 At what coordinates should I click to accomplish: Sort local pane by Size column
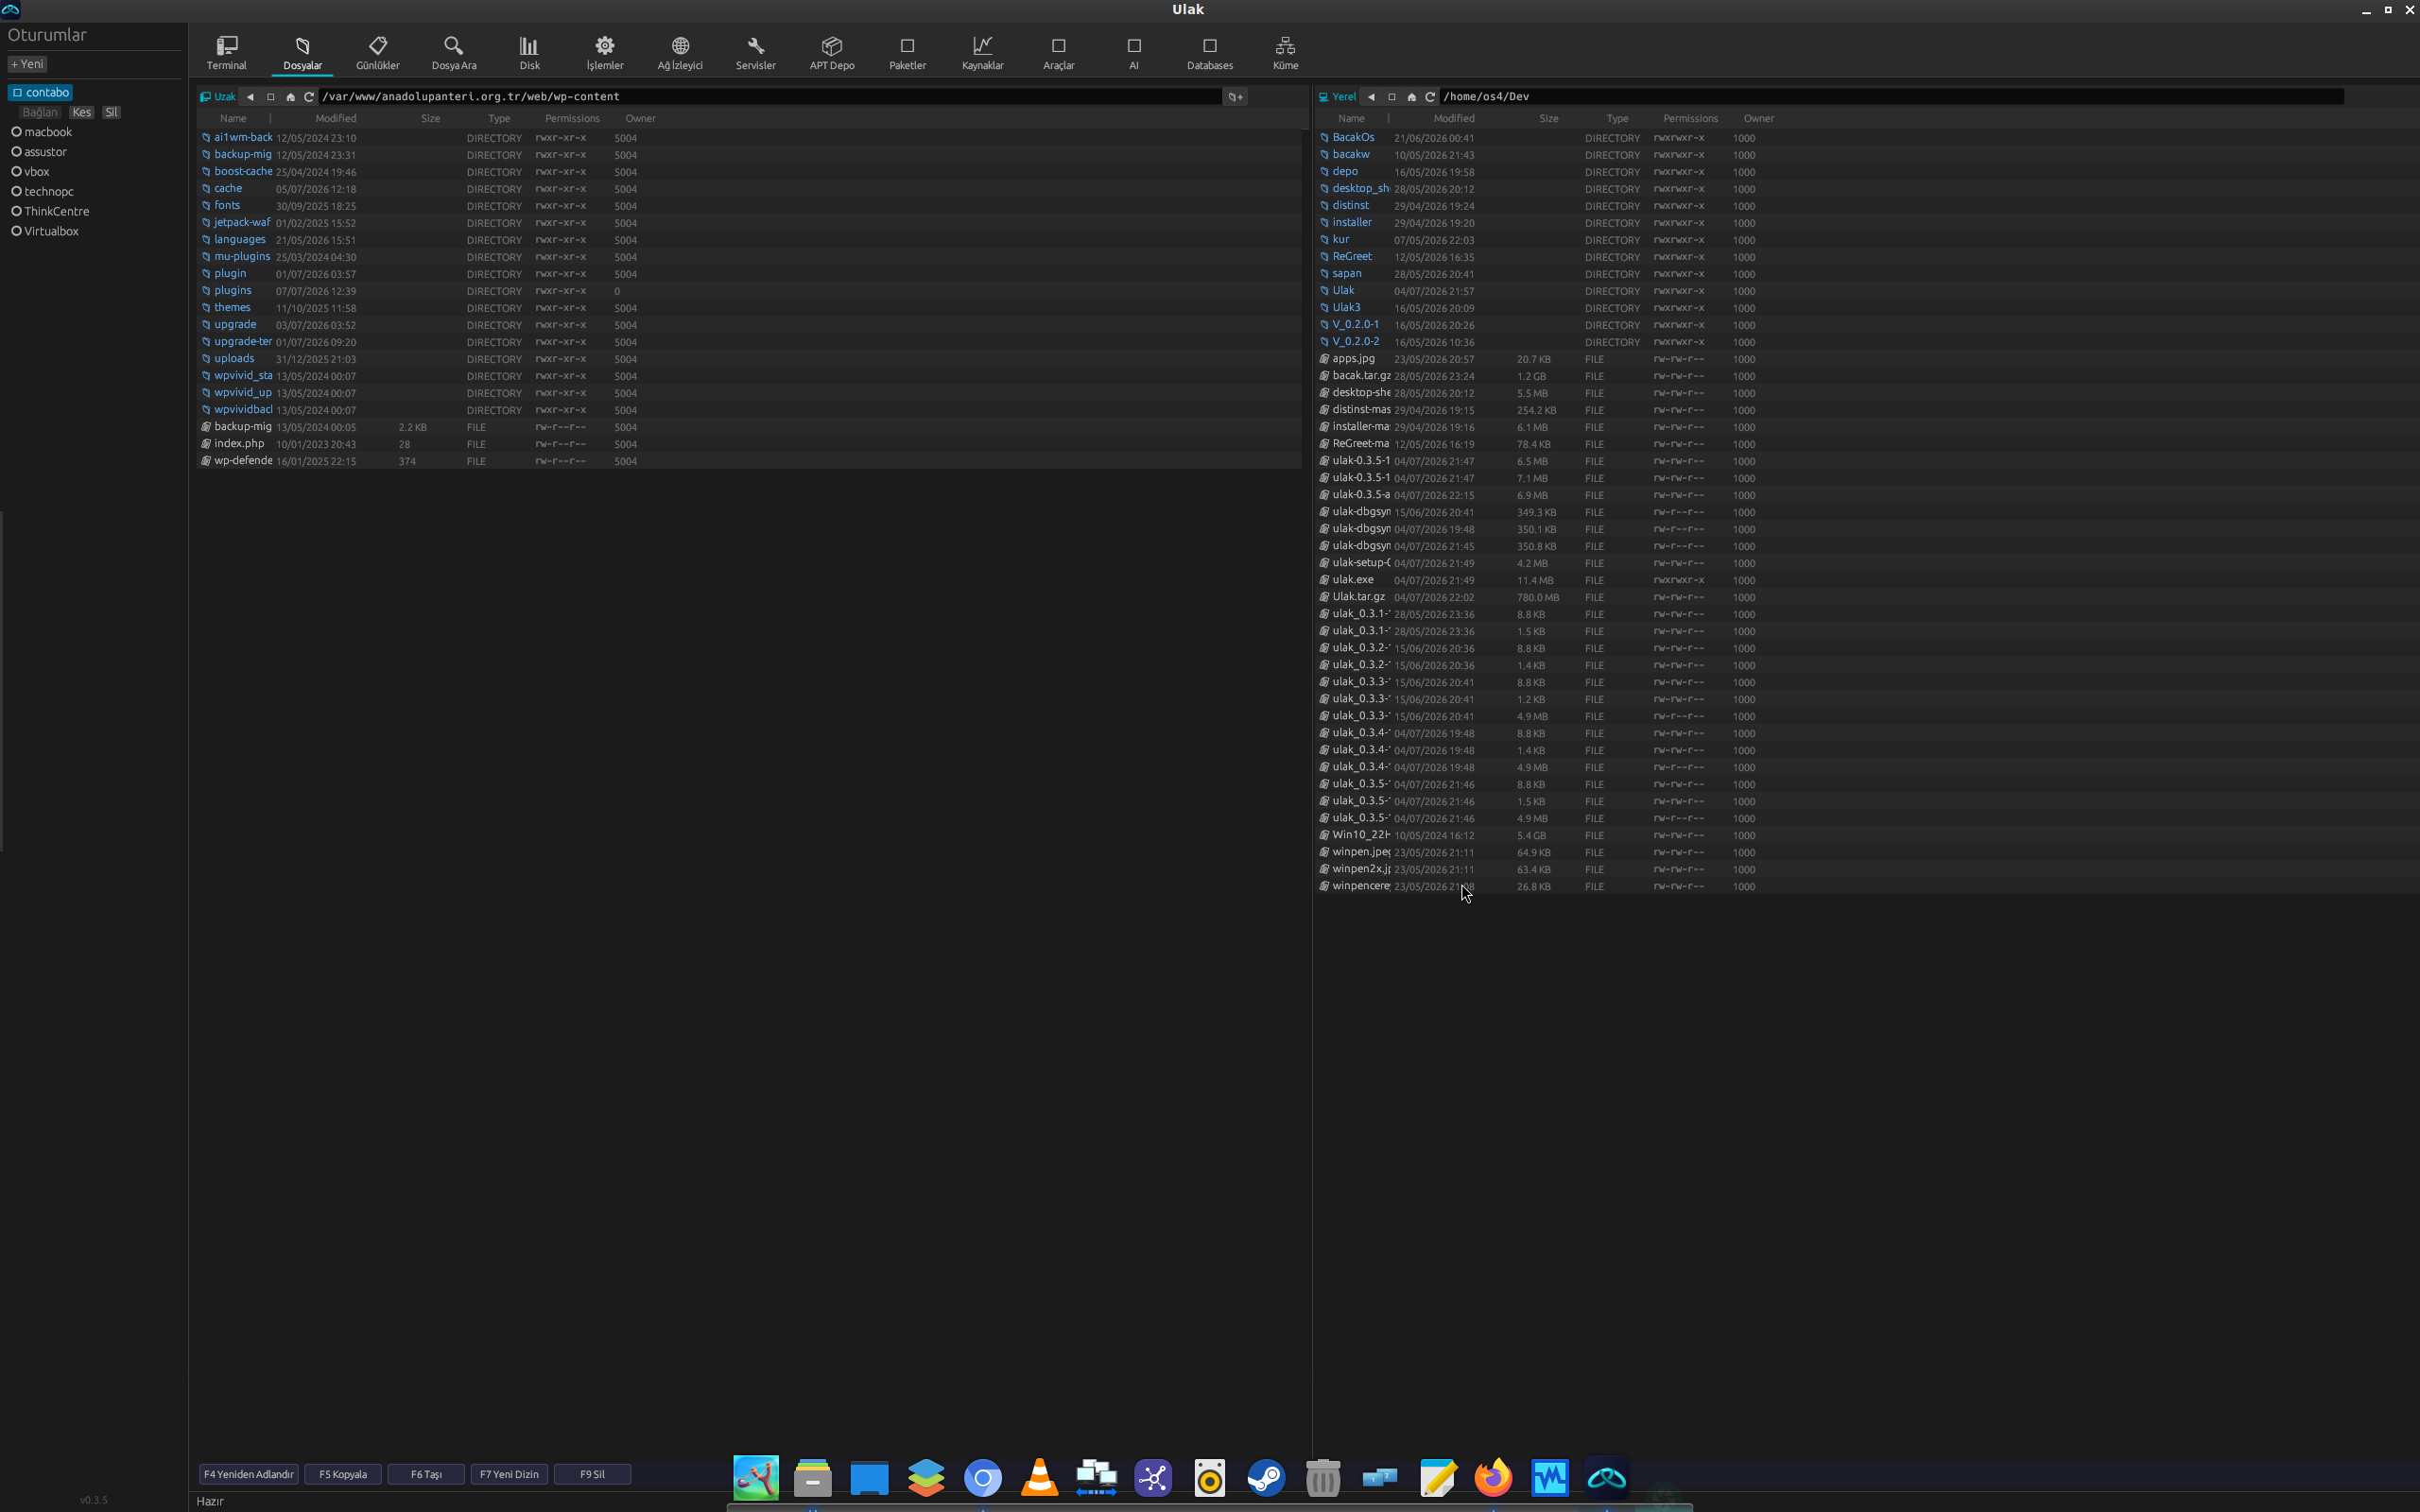pos(1549,119)
